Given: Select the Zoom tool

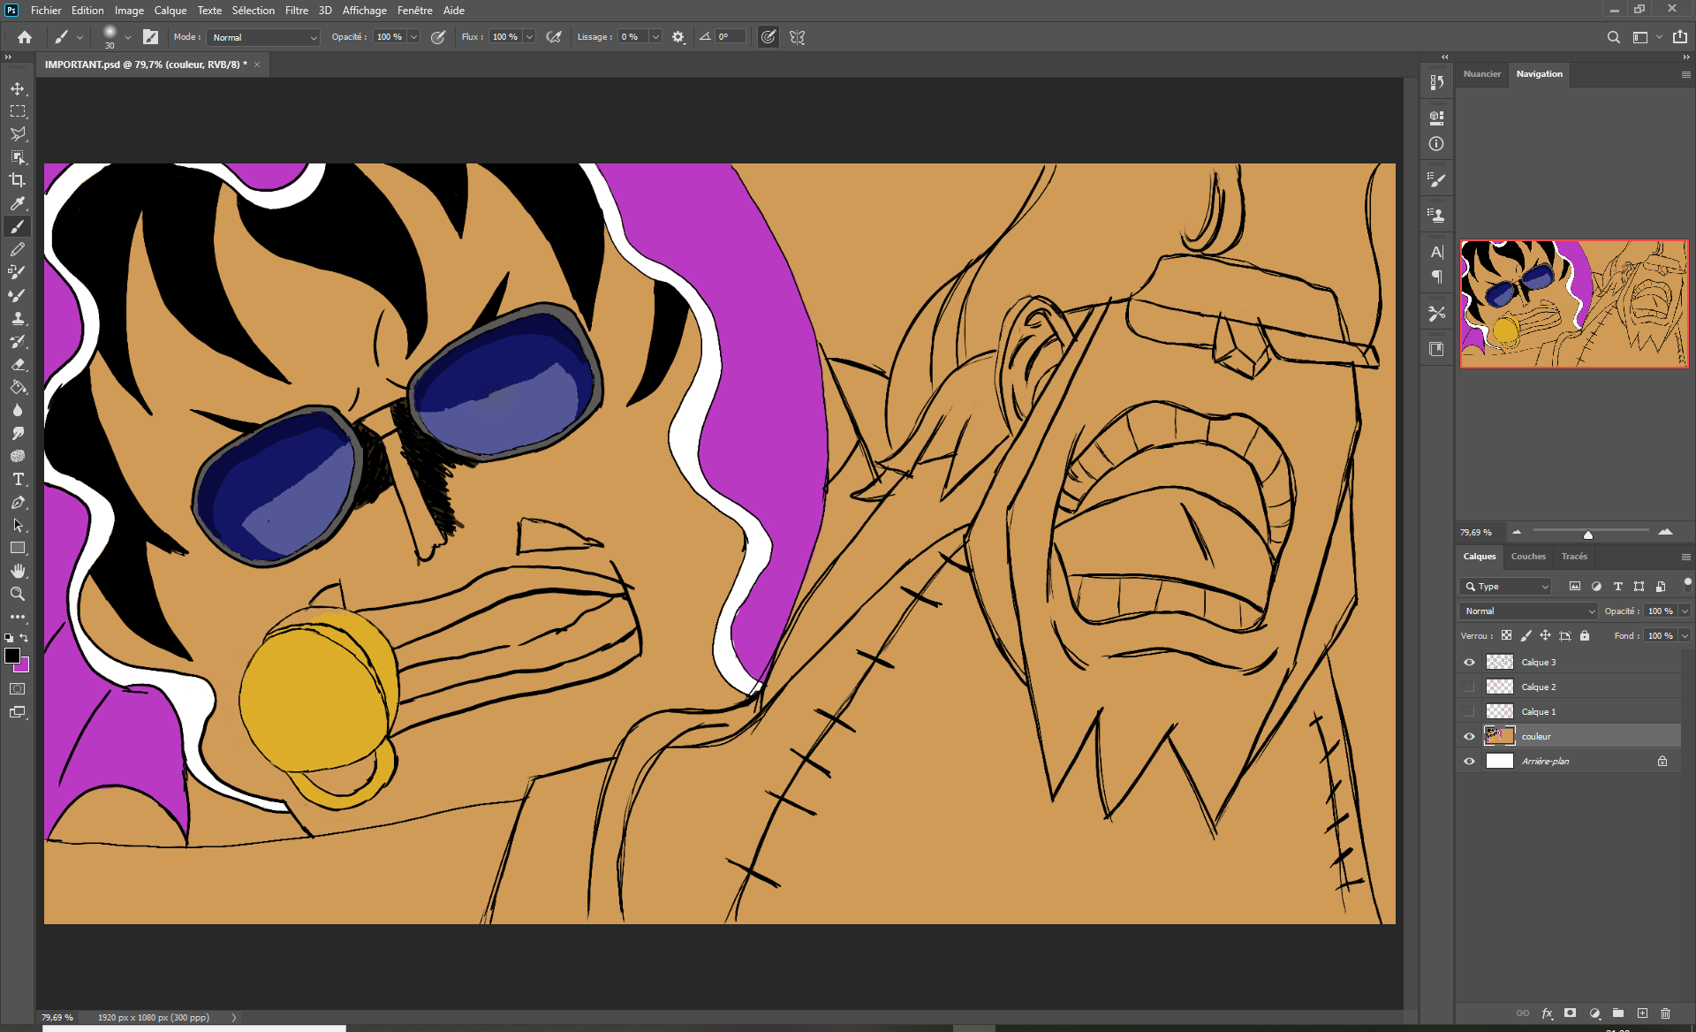Looking at the screenshot, I should coord(18,594).
